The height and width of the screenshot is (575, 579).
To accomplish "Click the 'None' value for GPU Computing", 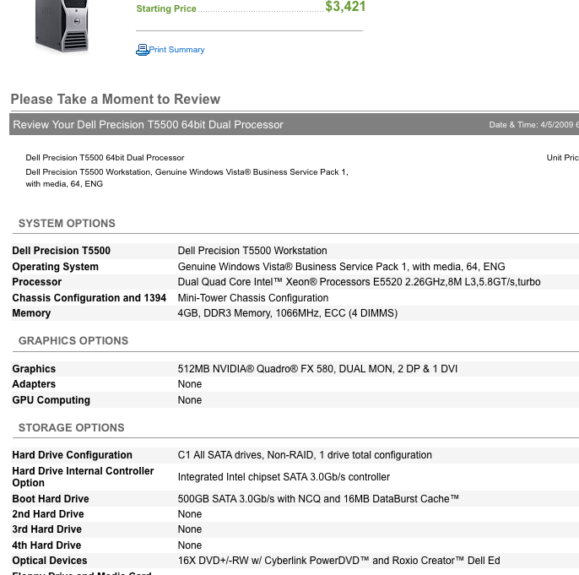I will coord(190,400).
